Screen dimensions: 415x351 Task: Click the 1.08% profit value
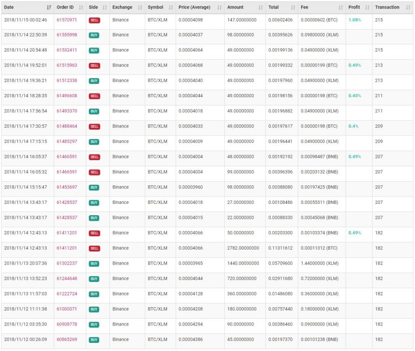[x=355, y=20]
